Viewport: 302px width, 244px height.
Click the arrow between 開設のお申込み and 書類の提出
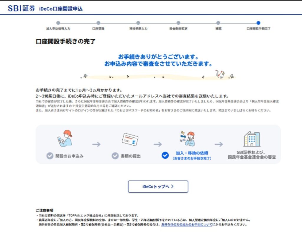(96, 144)
